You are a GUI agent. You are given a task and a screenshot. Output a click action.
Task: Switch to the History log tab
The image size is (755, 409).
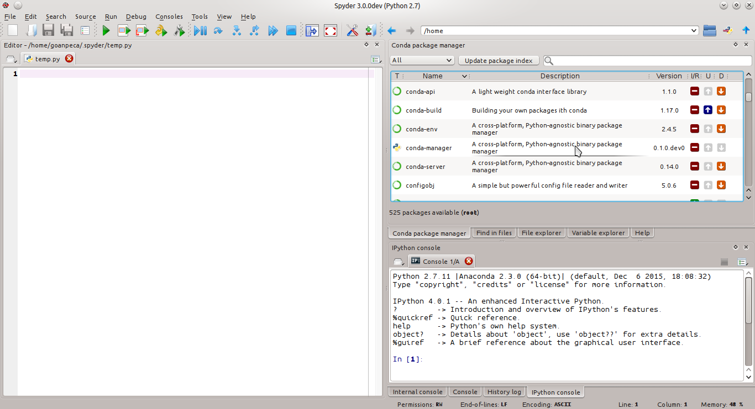[x=504, y=392]
